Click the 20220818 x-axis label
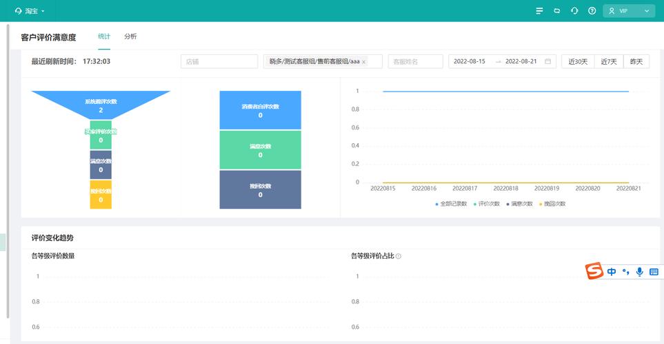664x344 pixels. [505, 189]
